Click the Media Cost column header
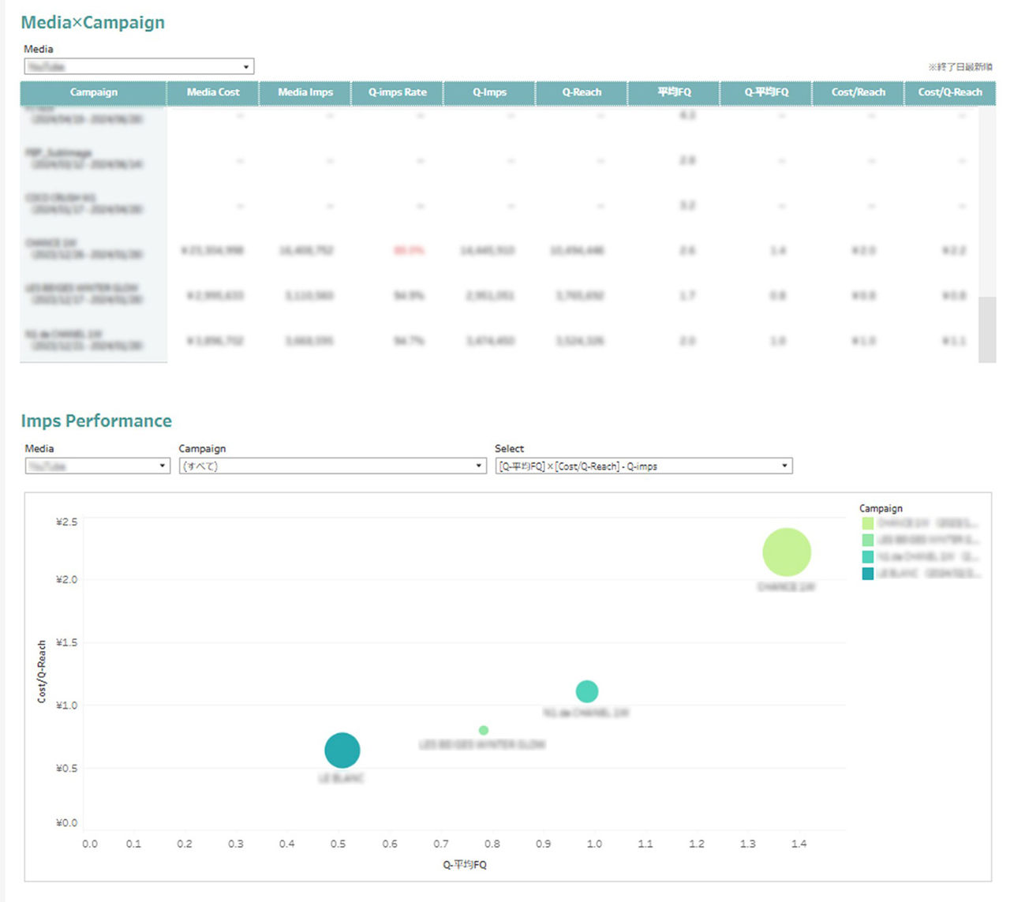This screenshot has height=902, width=1010. pyautogui.click(x=213, y=92)
